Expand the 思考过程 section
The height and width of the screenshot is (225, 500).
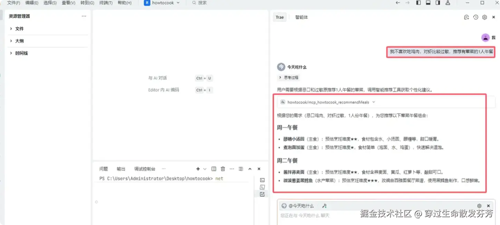[x=289, y=77]
